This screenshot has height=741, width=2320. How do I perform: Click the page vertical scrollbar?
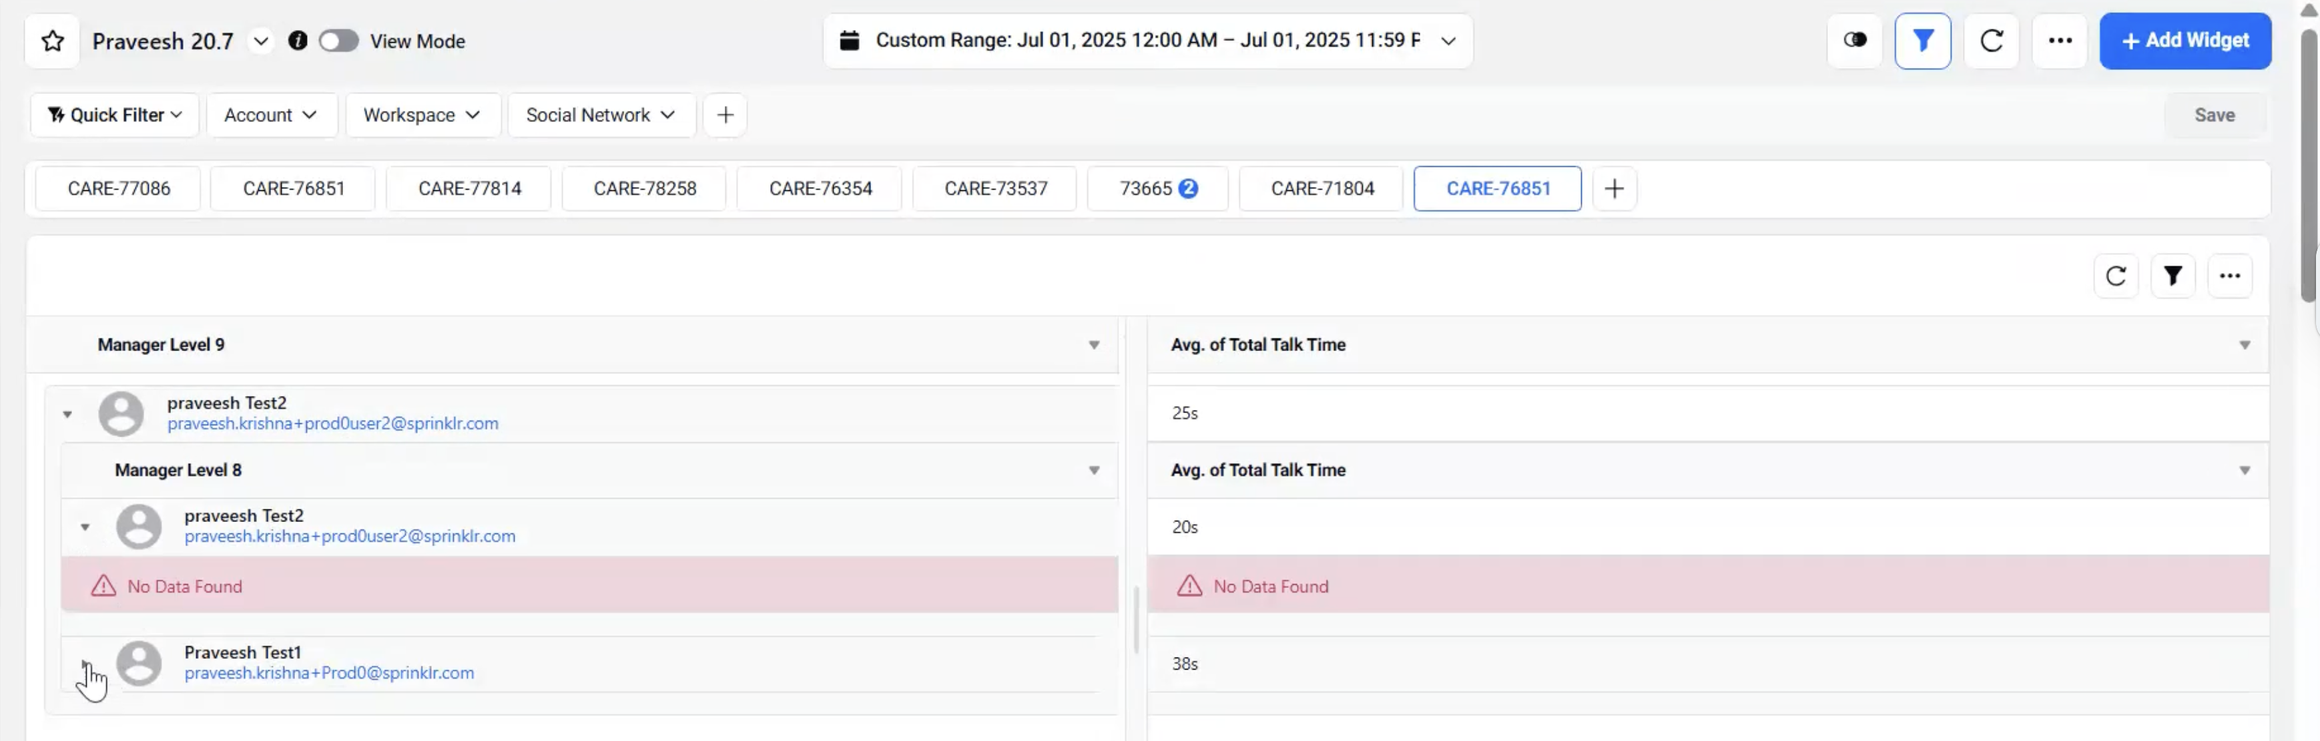(x=2308, y=167)
